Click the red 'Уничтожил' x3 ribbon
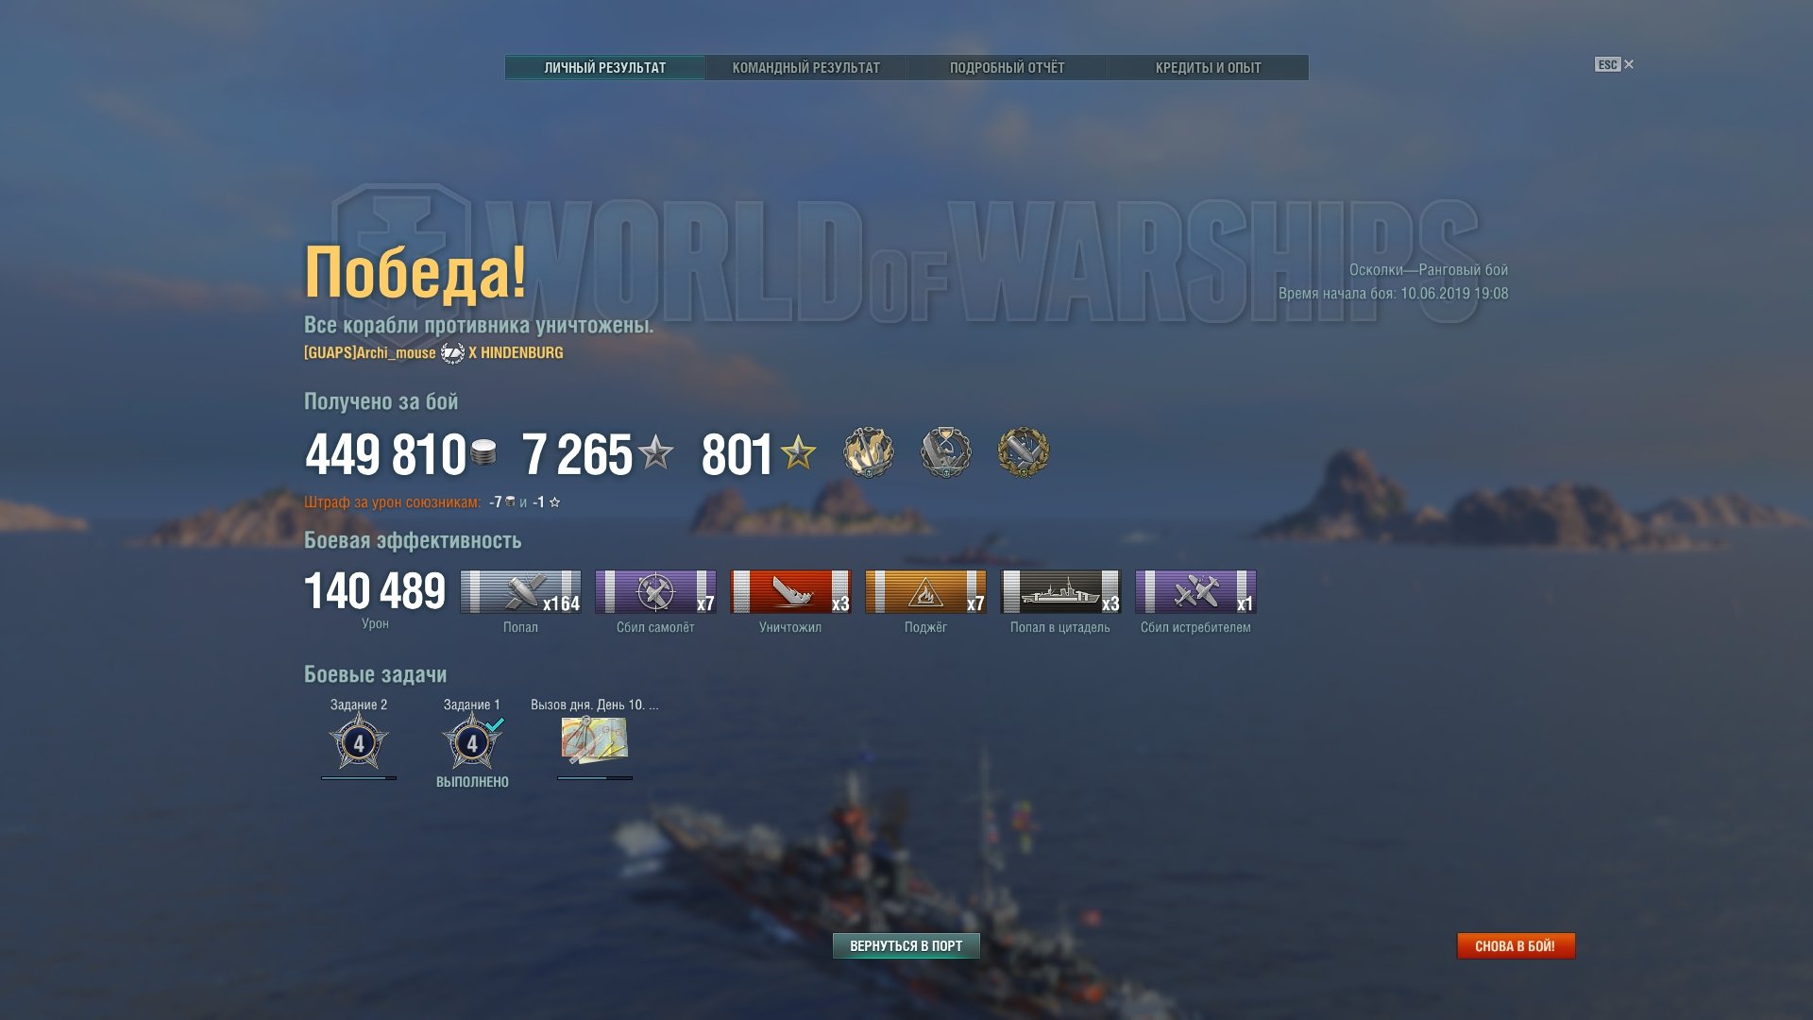 (x=790, y=592)
